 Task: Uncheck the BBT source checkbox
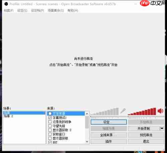click(50, 142)
